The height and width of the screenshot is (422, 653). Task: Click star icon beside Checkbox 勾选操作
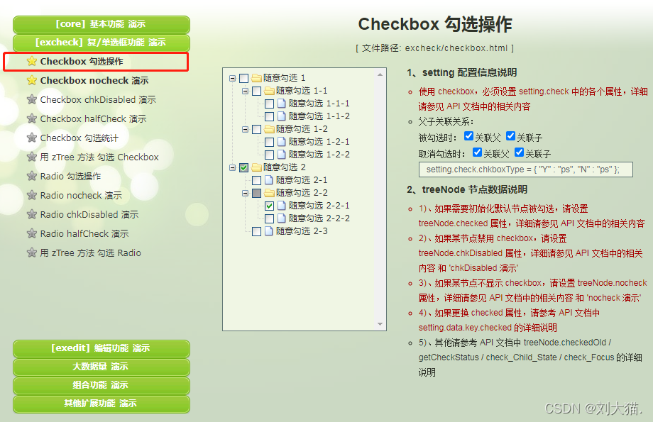point(32,61)
